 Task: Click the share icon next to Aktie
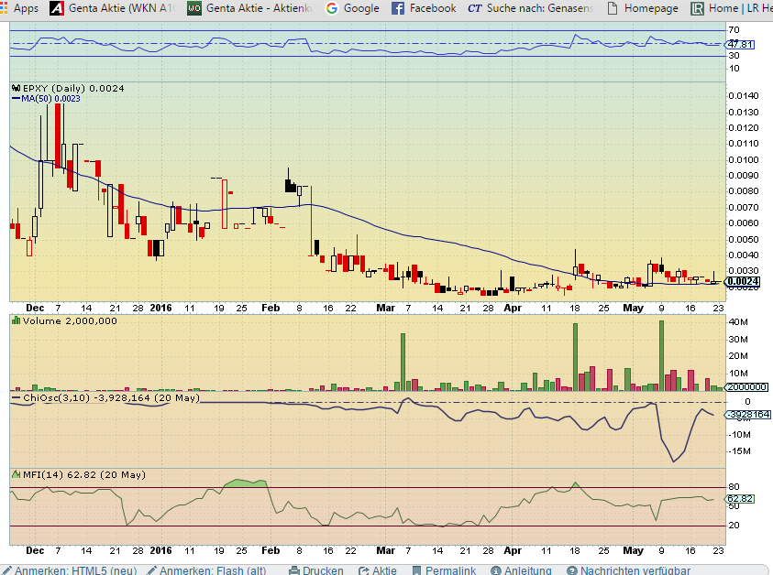point(364,570)
